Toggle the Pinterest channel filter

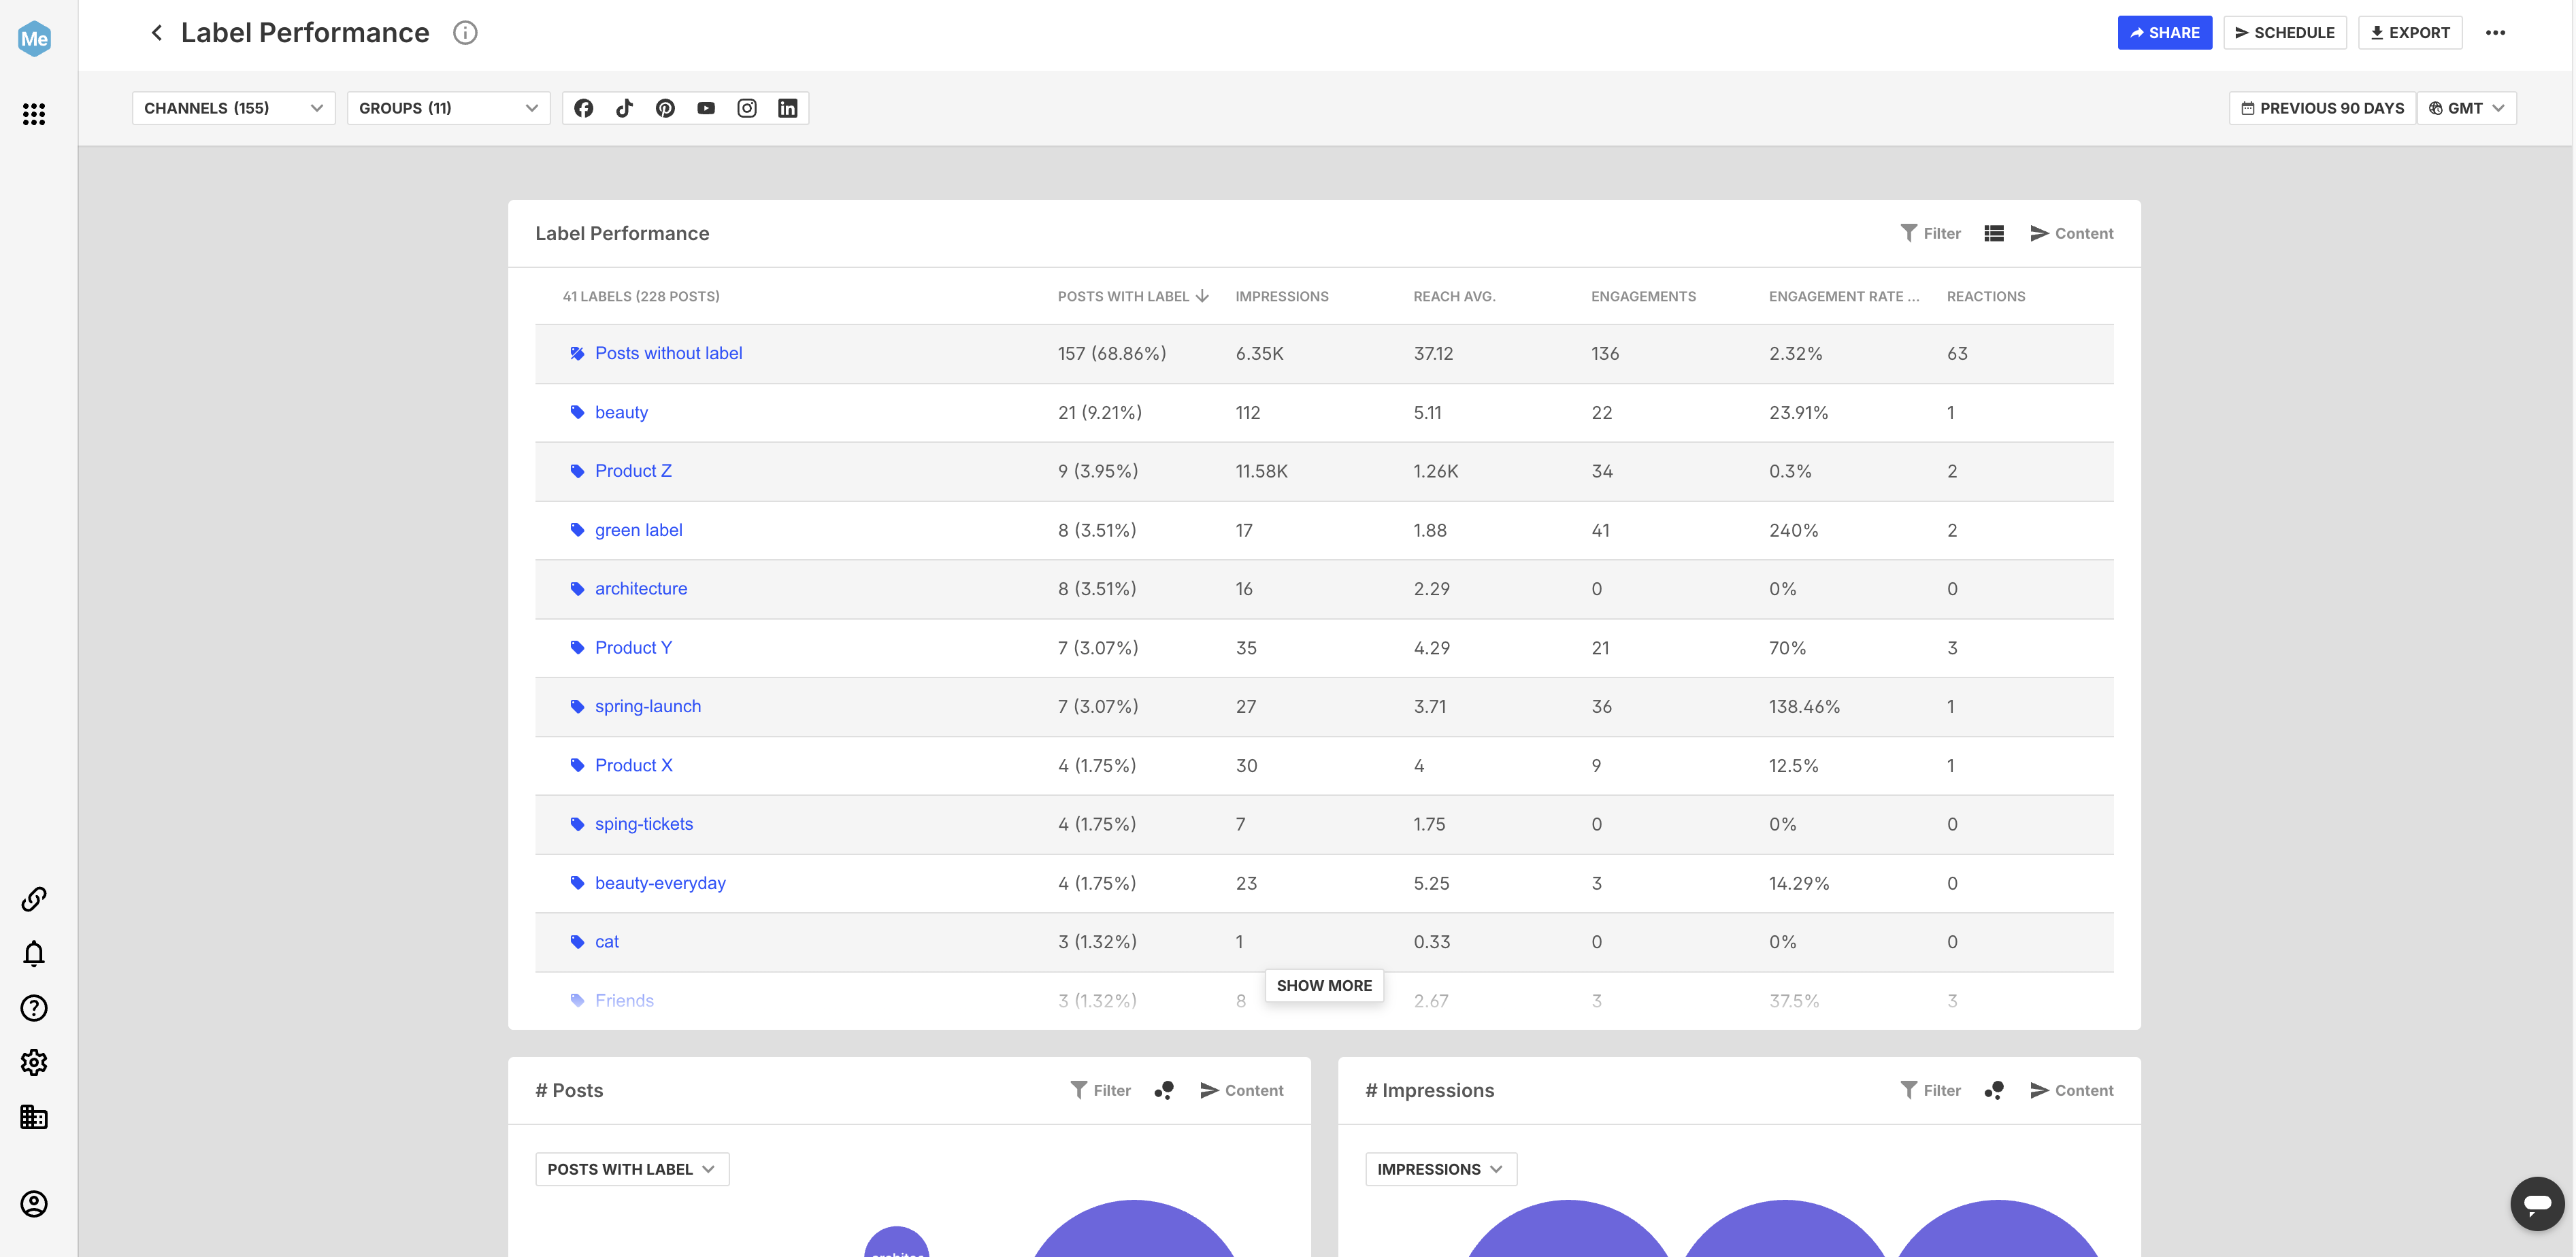665,108
